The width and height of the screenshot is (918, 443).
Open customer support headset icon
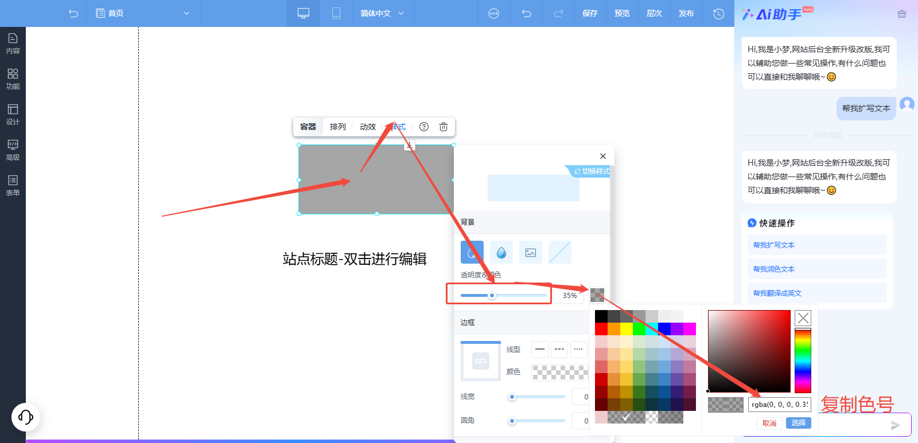pyautogui.click(x=26, y=417)
